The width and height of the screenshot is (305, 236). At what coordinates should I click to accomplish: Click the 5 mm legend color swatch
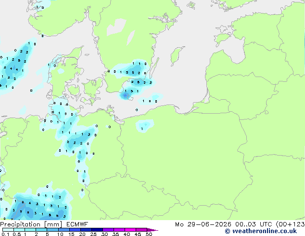click(x=52, y=230)
